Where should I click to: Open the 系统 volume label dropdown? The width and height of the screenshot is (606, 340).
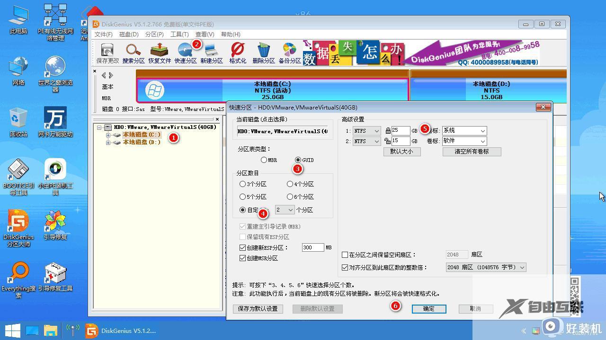464,131
